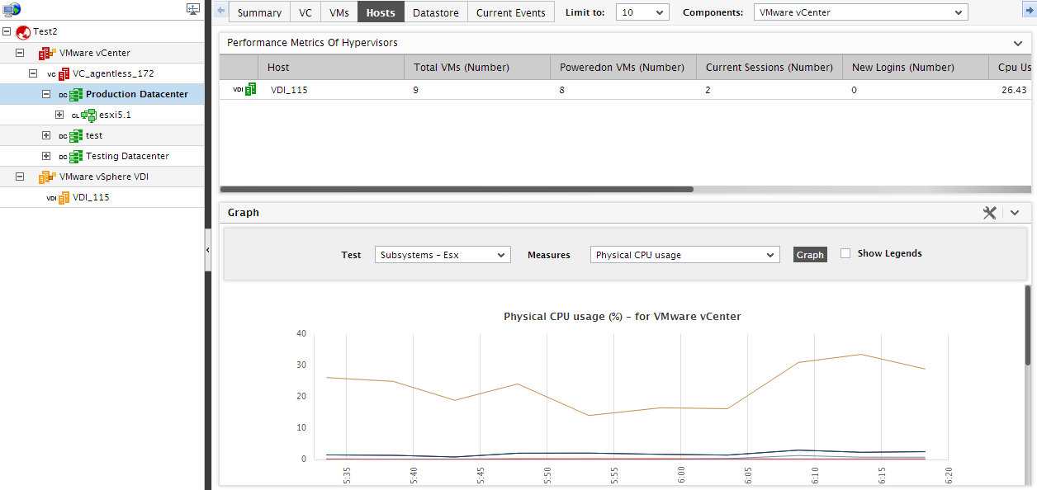This screenshot has height=490, width=1037.
Task: Click the monitor view icon in the tree panel header
Action: click(193, 9)
